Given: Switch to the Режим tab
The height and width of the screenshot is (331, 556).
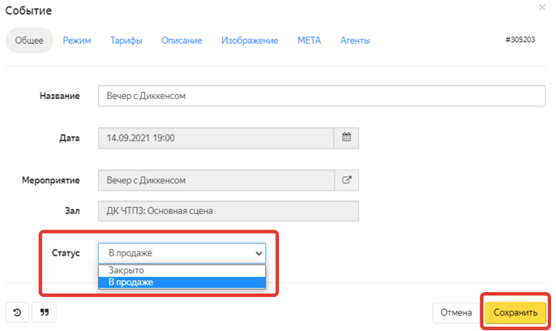Looking at the screenshot, I should (77, 41).
